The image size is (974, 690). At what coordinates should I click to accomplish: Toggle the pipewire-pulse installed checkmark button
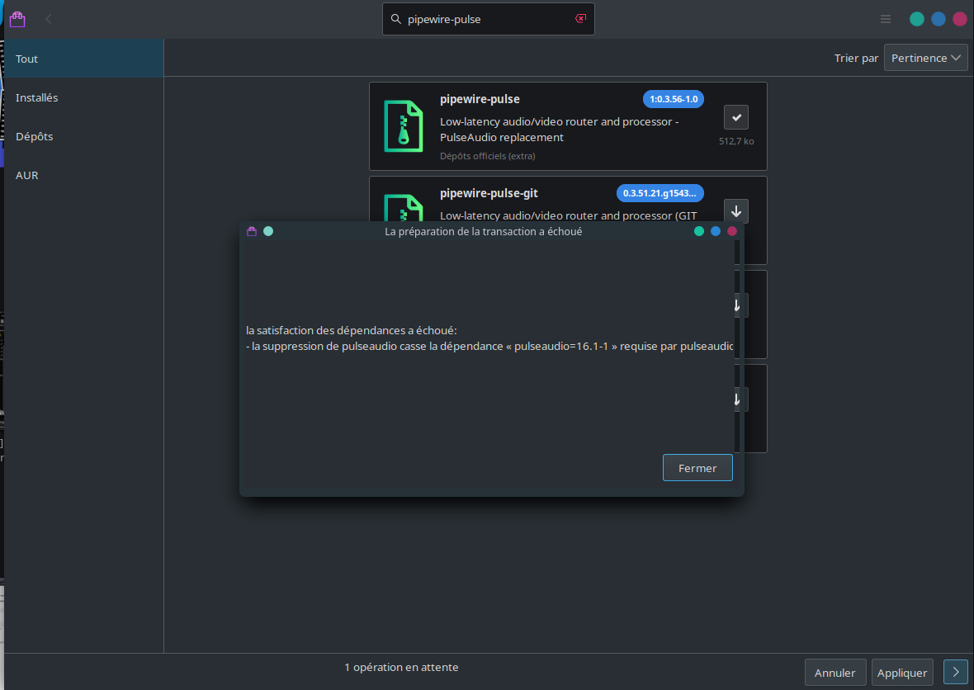736,117
